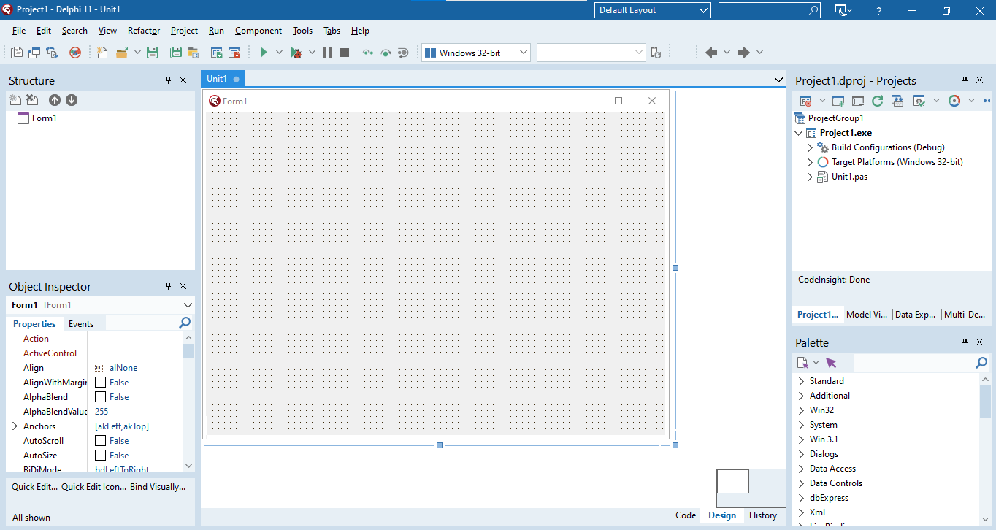Click the IDE search field in title bar
This screenshot has width=996, height=530.
[x=770, y=10]
